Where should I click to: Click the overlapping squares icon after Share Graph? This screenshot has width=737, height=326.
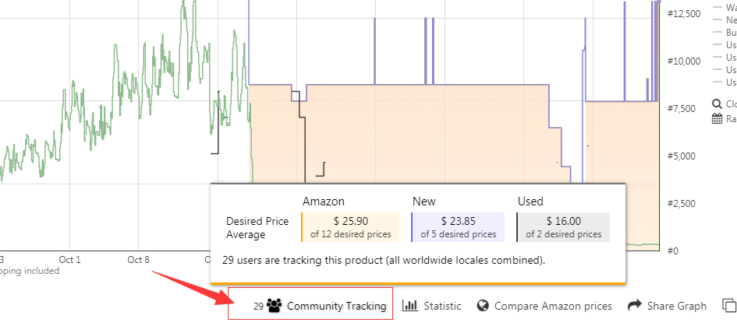(729, 306)
